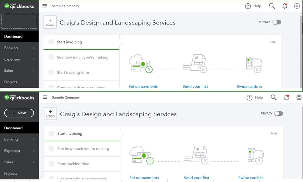This screenshot has width=303, height=182.
Task: Click Sample Company text in bottom screenshot
Action: pos(66,98)
